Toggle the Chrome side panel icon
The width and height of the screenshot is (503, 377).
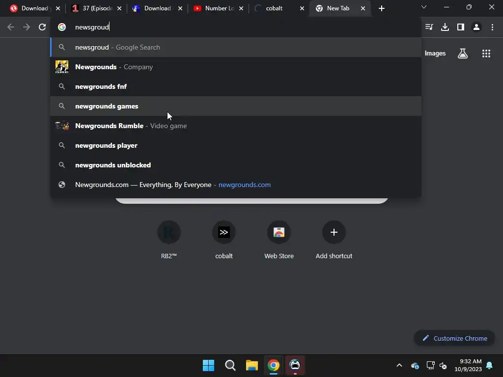click(461, 27)
